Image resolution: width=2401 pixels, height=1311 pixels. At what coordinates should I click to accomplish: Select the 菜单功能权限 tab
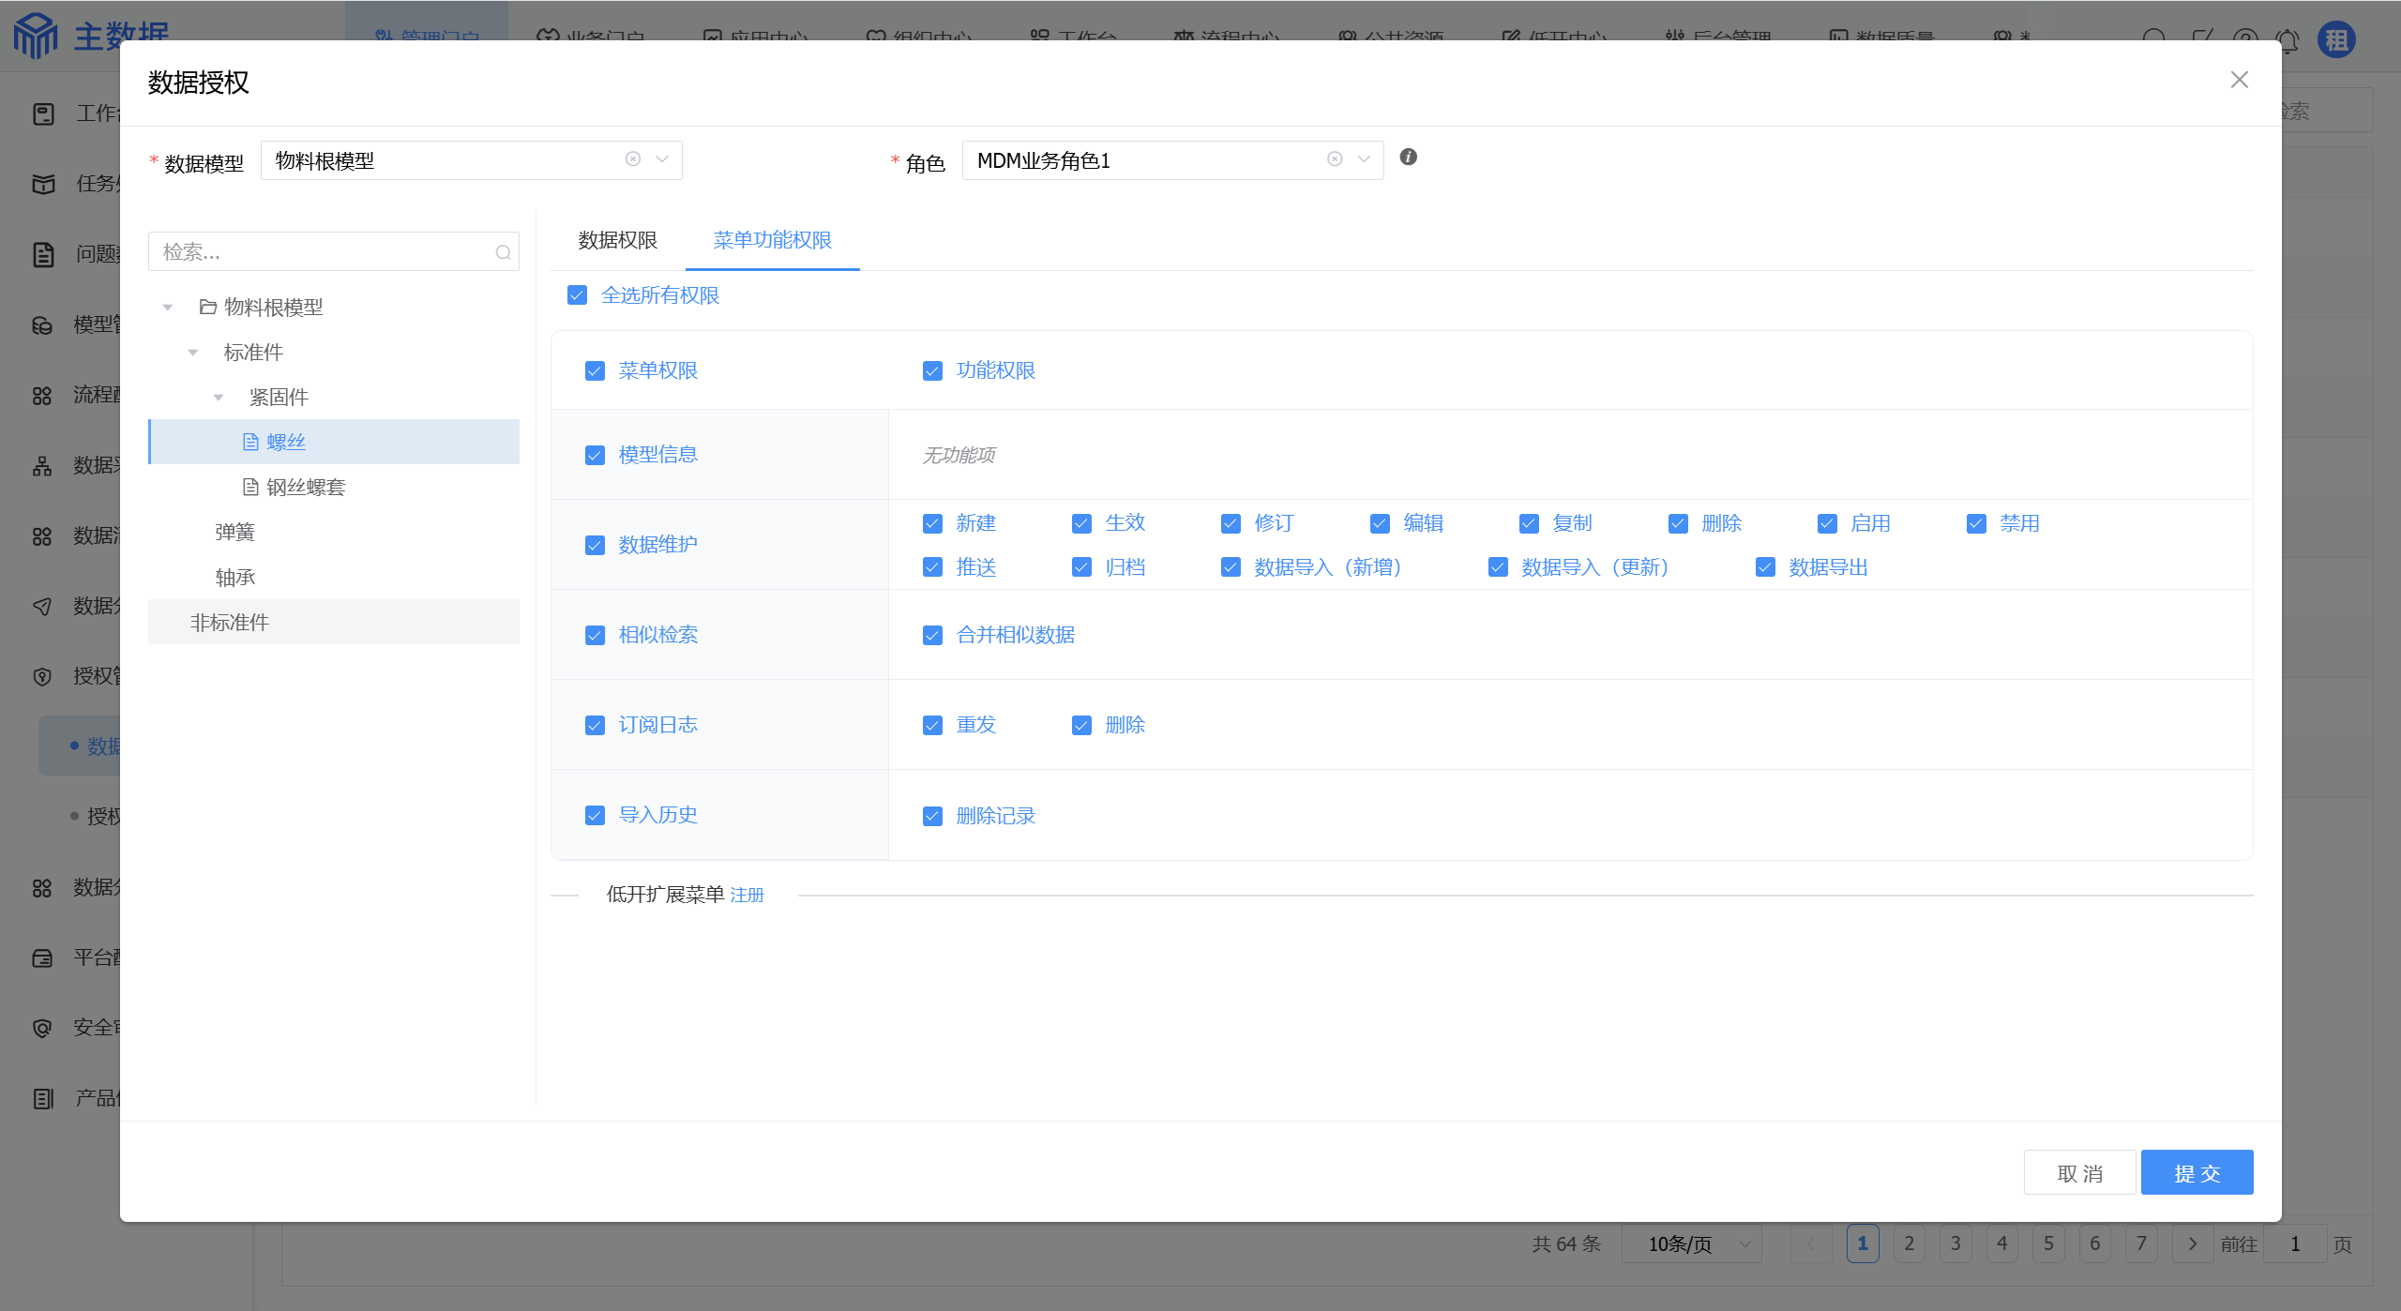pos(772,240)
